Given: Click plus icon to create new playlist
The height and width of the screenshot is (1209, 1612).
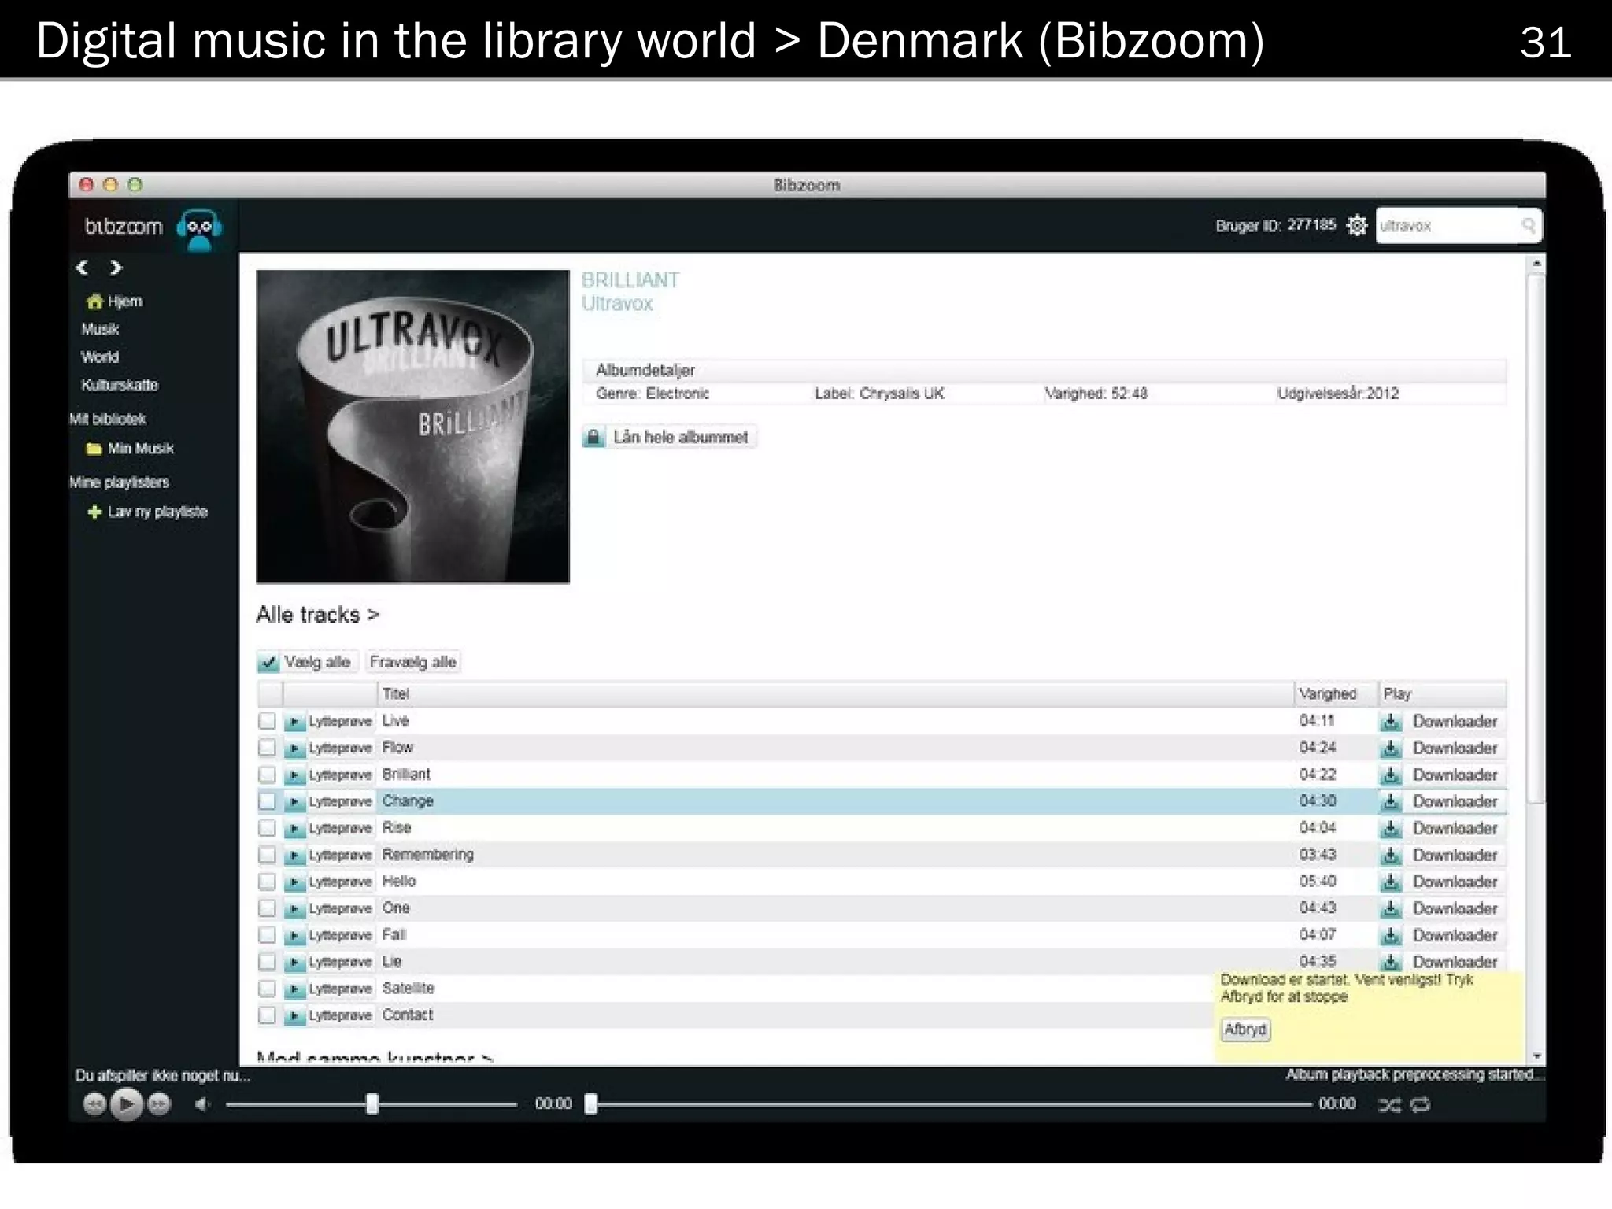Looking at the screenshot, I should click(94, 512).
